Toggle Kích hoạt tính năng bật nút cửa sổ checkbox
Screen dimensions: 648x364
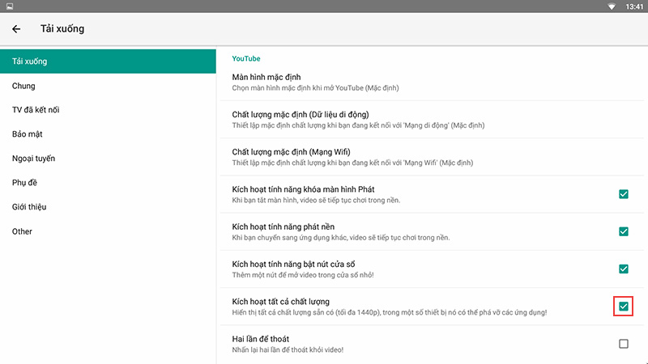623,269
